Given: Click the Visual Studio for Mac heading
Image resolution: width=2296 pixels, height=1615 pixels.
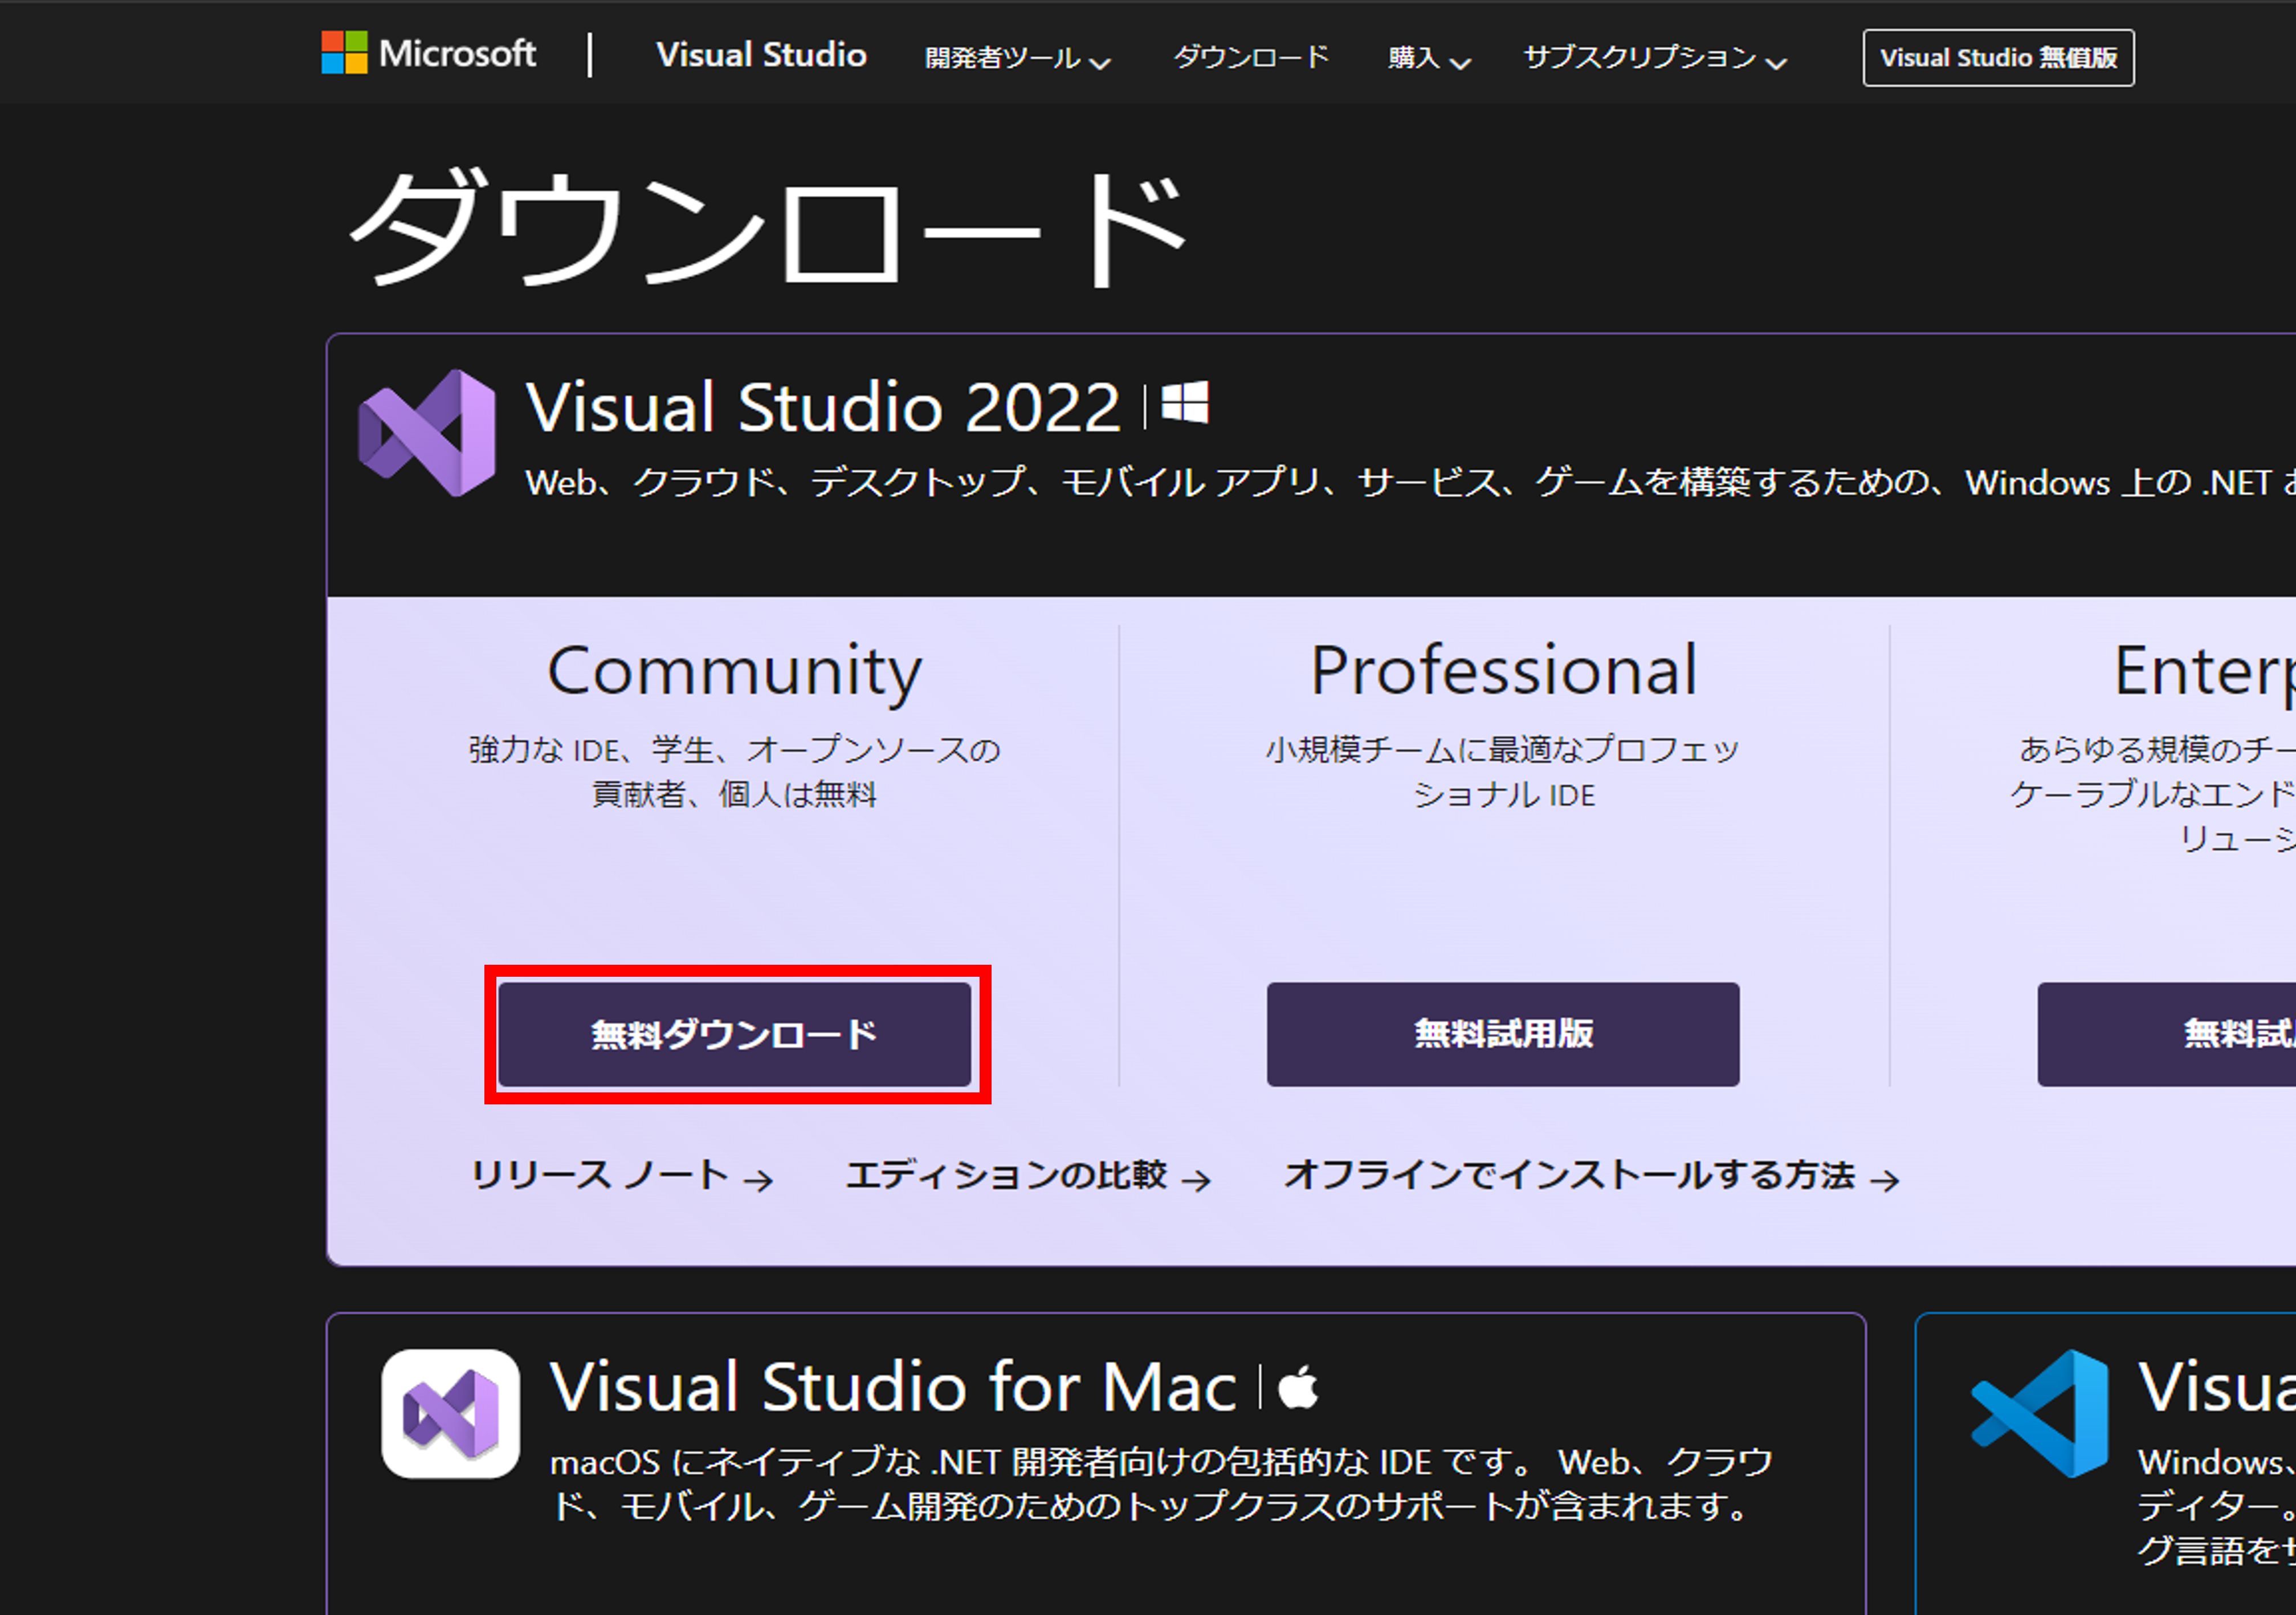Looking at the screenshot, I should pos(893,1387).
